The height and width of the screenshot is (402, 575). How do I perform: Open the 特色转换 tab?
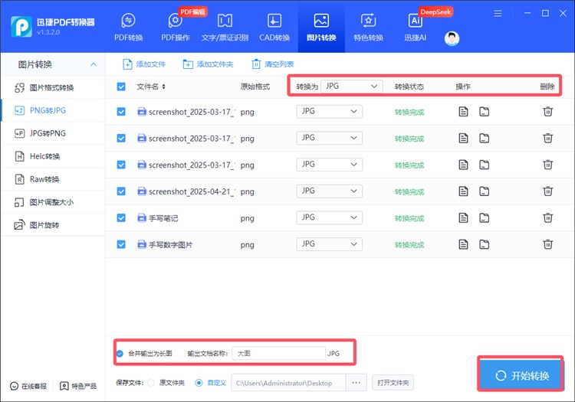pos(368,27)
